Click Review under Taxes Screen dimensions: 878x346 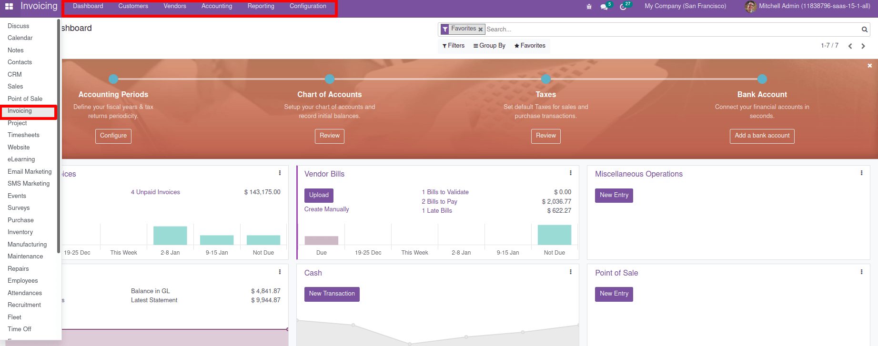pyautogui.click(x=546, y=136)
